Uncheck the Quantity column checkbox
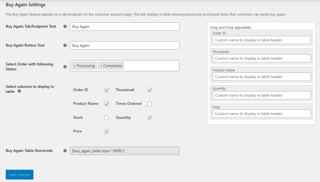The image size is (320, 182). [150, 118]
